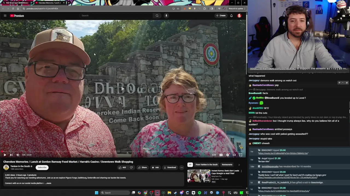Open the YouTube account avatar menu
Viewport: 350px width, 196px height.
click(x=239, y=16)
